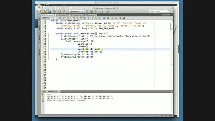
Task: Click the Find Selection magnifier icon
Action: point(74,18)
